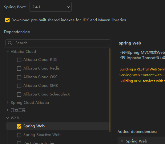The image size is (165, 144).
Task: Open Building a RESTful Web Service link
Action: tap(142, 69)
